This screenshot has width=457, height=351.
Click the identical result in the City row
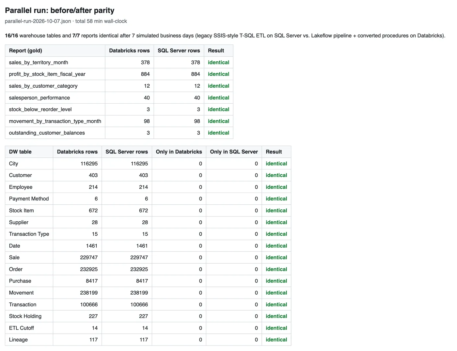[x=276, y=163]
